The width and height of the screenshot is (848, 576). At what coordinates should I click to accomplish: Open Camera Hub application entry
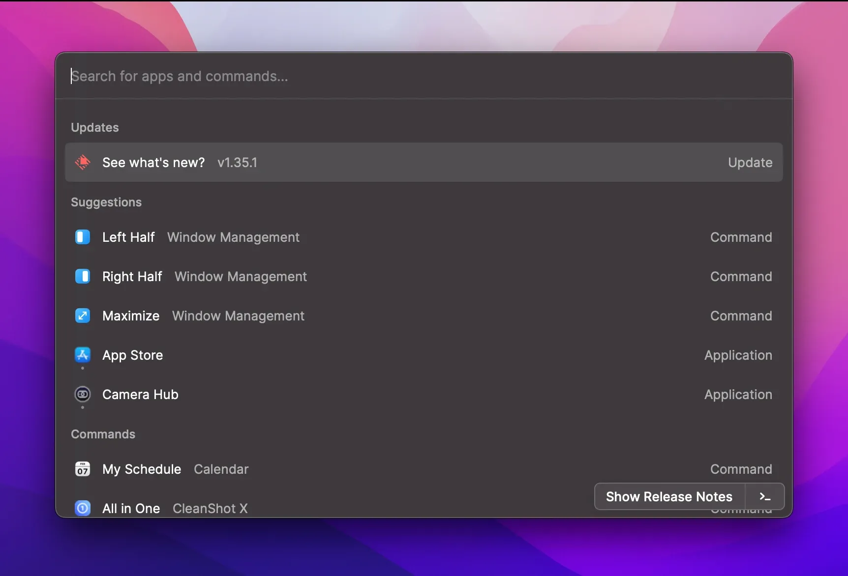click(140, 395)
